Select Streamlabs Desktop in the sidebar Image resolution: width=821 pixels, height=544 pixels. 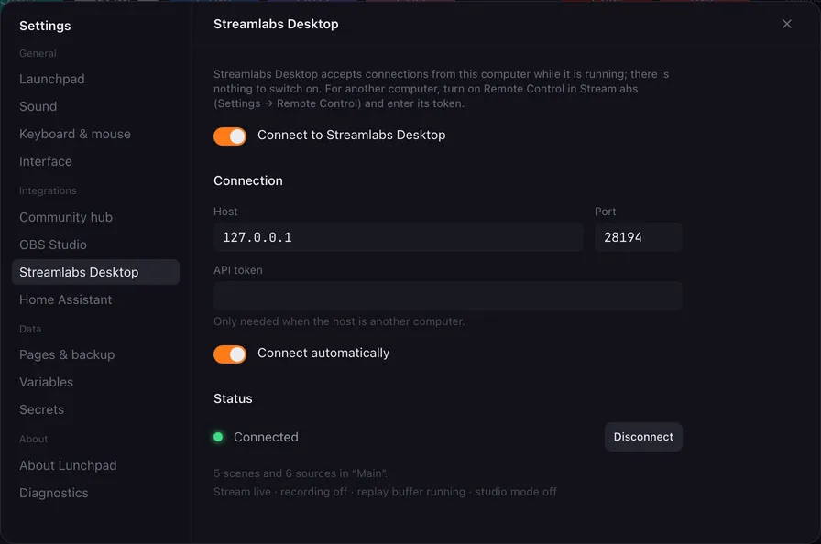tap(95, 272)
